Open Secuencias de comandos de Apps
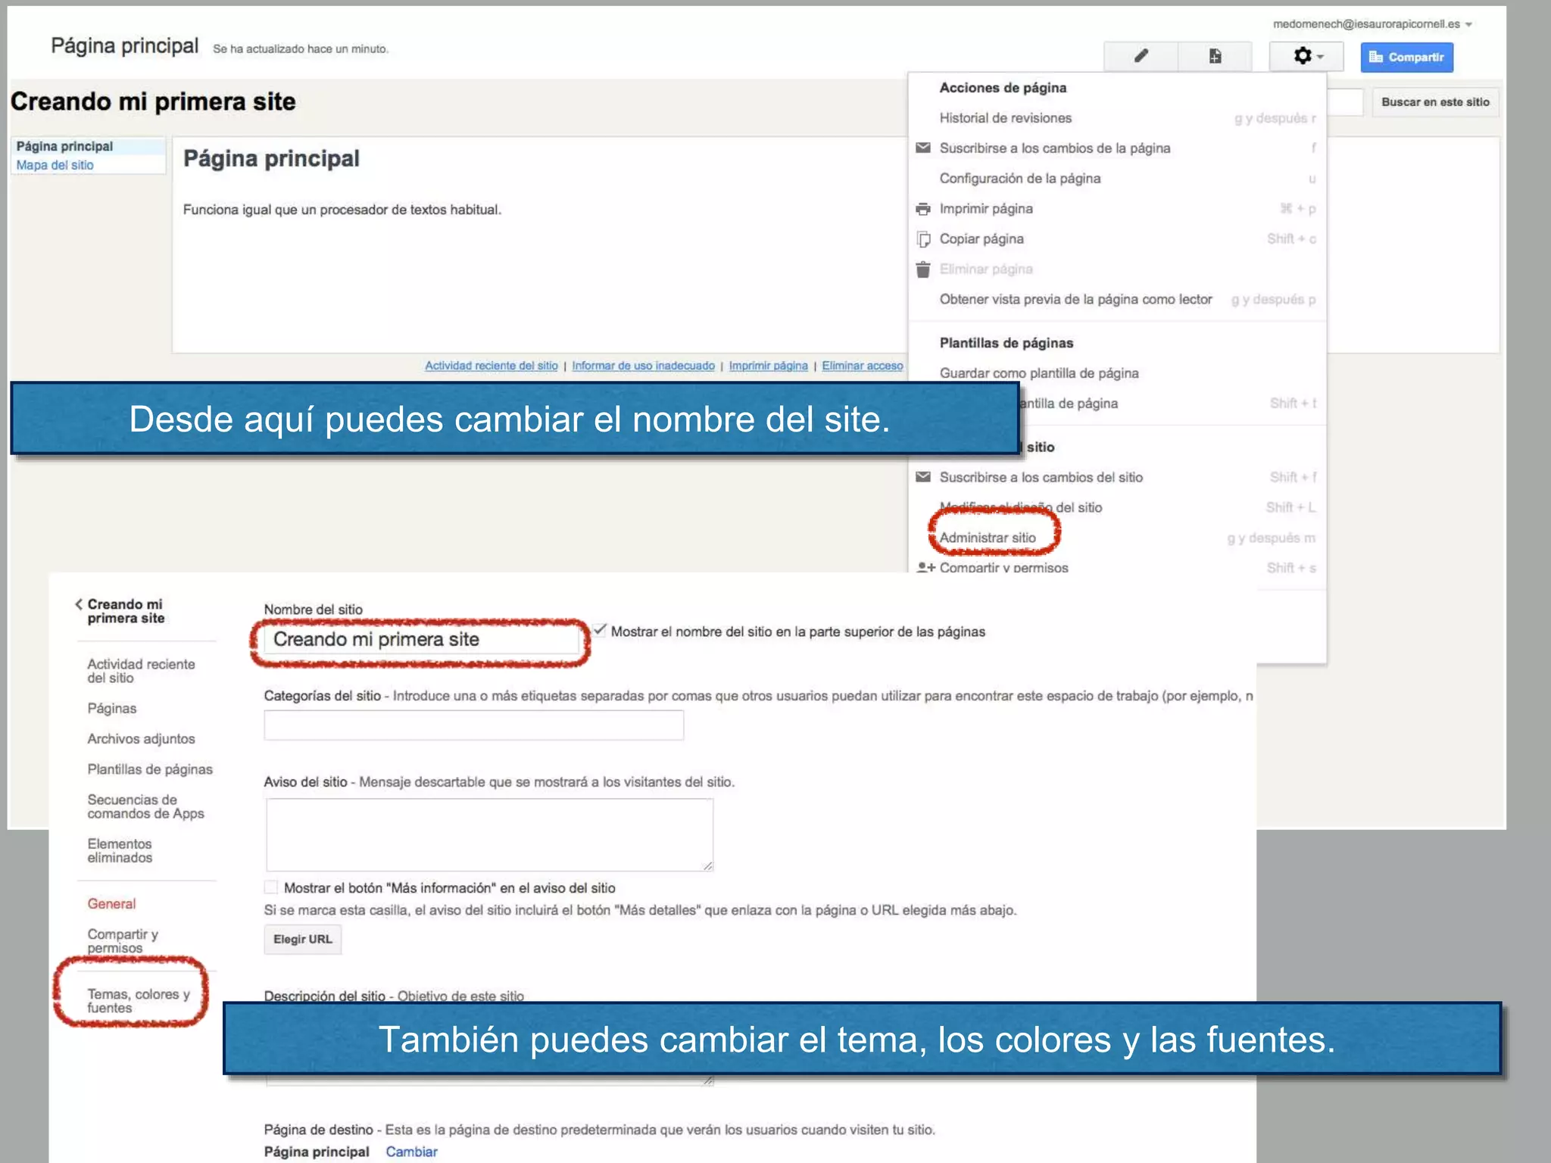This screenshot has height=1163, width=1551. [145, 806]
